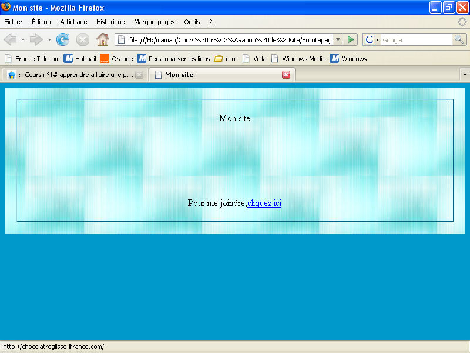Click the page icon in address bar
This screenshot has width=470, height=353.
coord(122,39)
